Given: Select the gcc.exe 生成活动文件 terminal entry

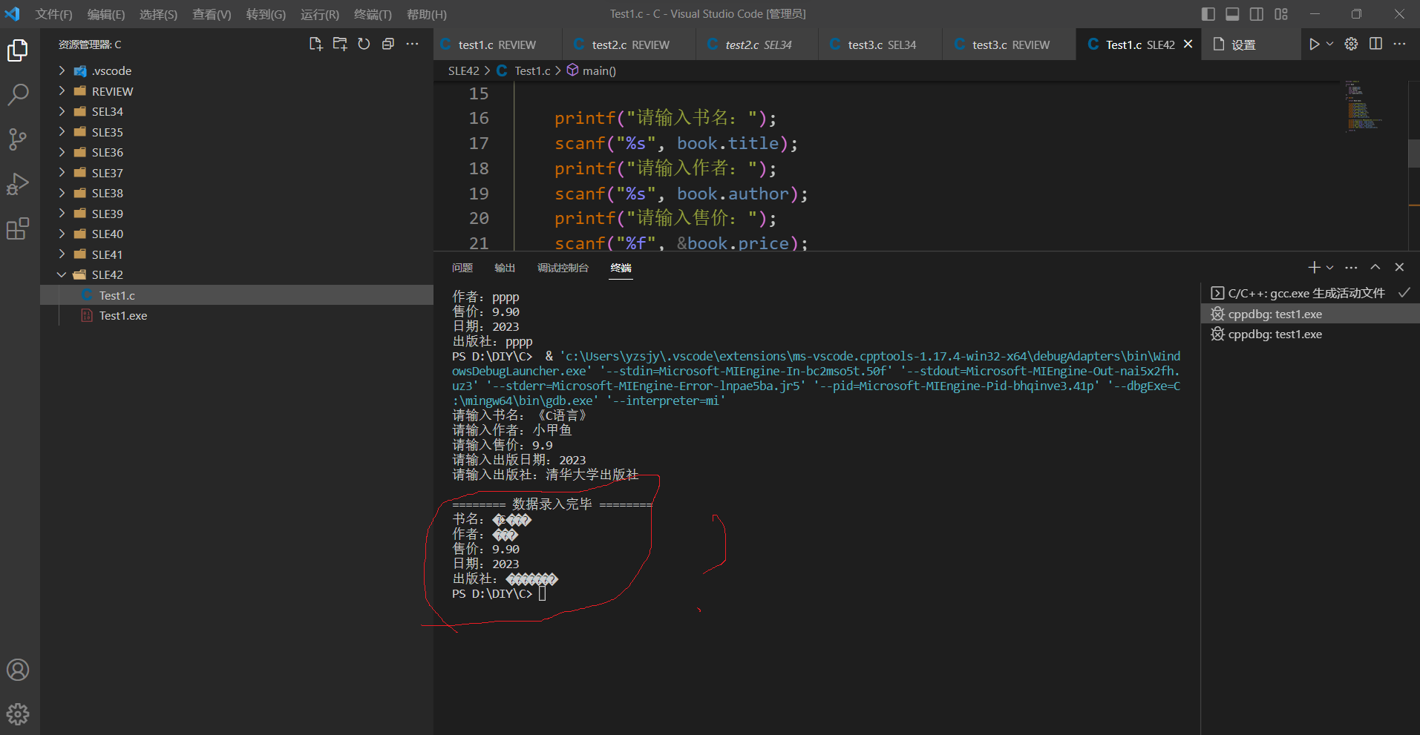Looking at the screenshot, I should (1310, 293).
